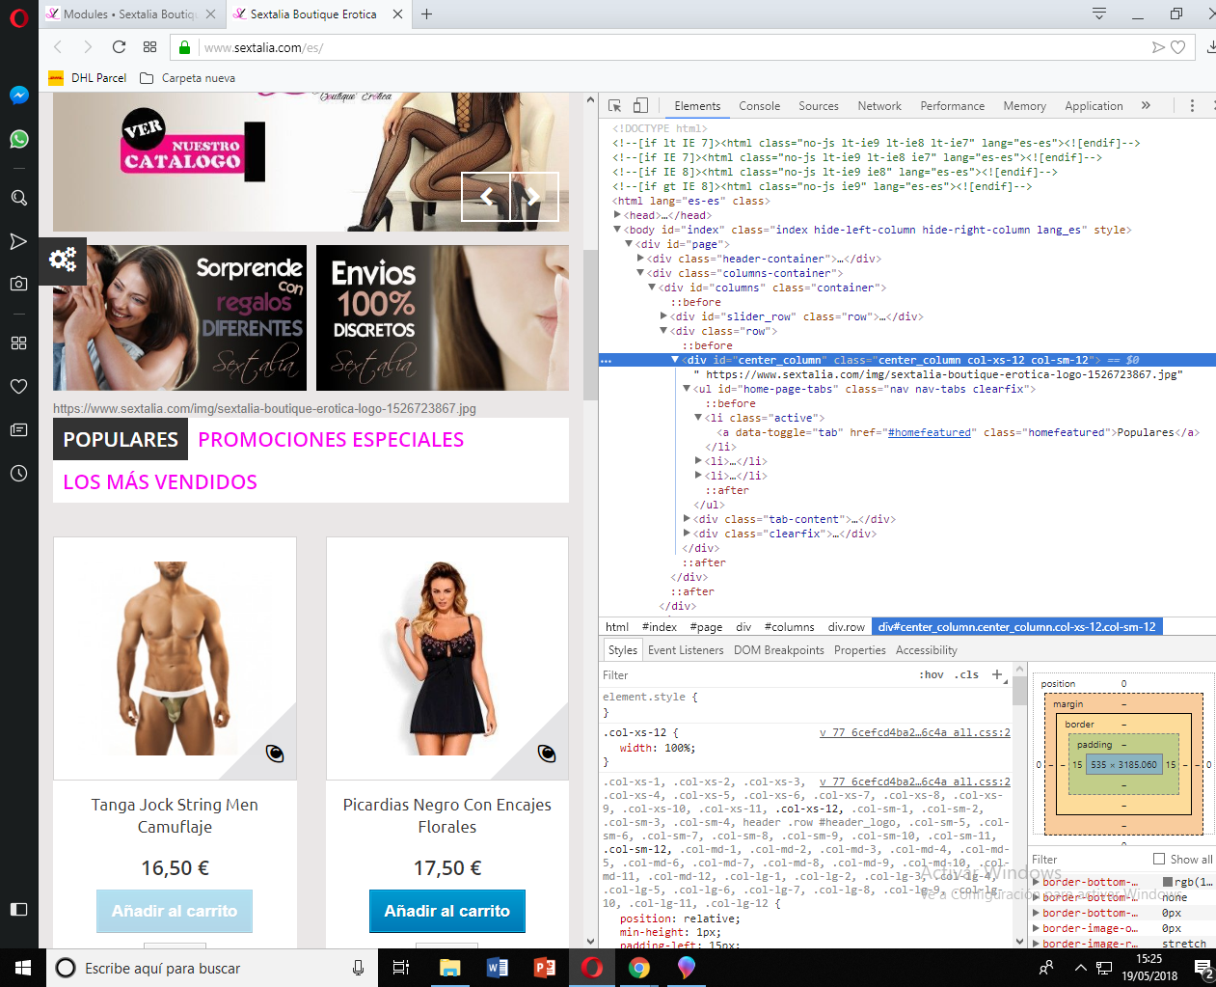Open history clock icon in sidebar
Image resolution: width=1216 pixels, height=987 pixels.
tap(18, 473)
